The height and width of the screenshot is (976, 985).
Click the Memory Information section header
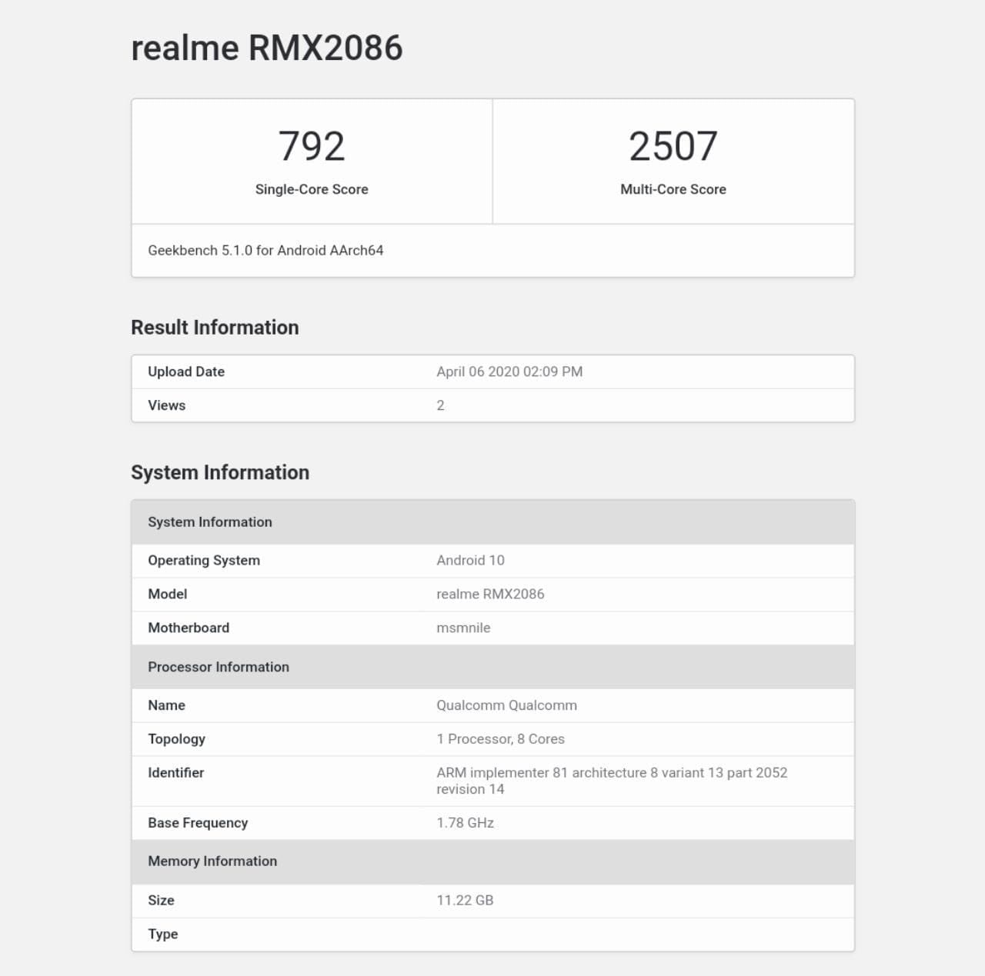click(x=493, y=861)
